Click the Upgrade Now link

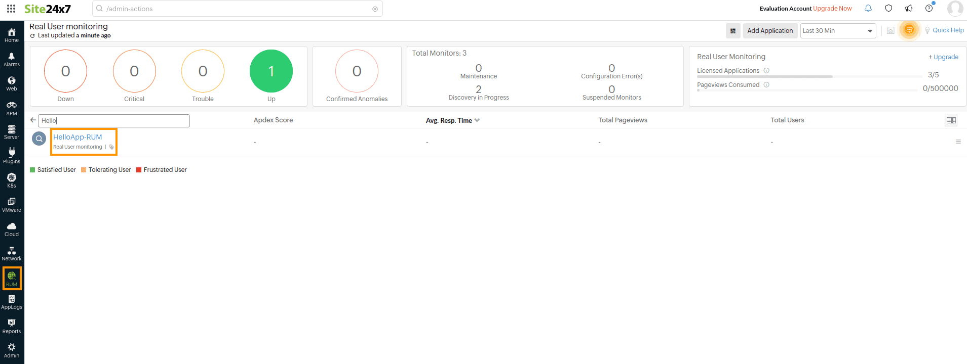tap(832, 9)
